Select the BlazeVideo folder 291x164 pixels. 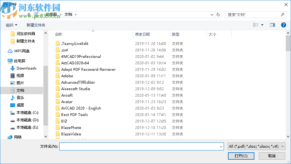click(x=71, y=134)
